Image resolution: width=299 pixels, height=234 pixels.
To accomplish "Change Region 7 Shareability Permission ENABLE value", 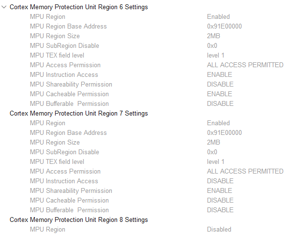I will point(219,191).
